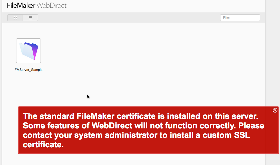Image resolution: width=280 pixels, height=165 pixels.
Task: Select the three-lines list view toggle
Action: [30, 18]
